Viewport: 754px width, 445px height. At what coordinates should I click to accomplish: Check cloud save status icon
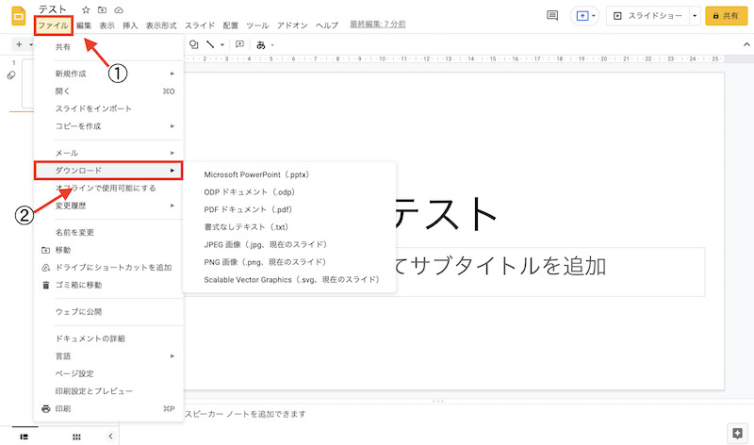(x=118, y=9)
